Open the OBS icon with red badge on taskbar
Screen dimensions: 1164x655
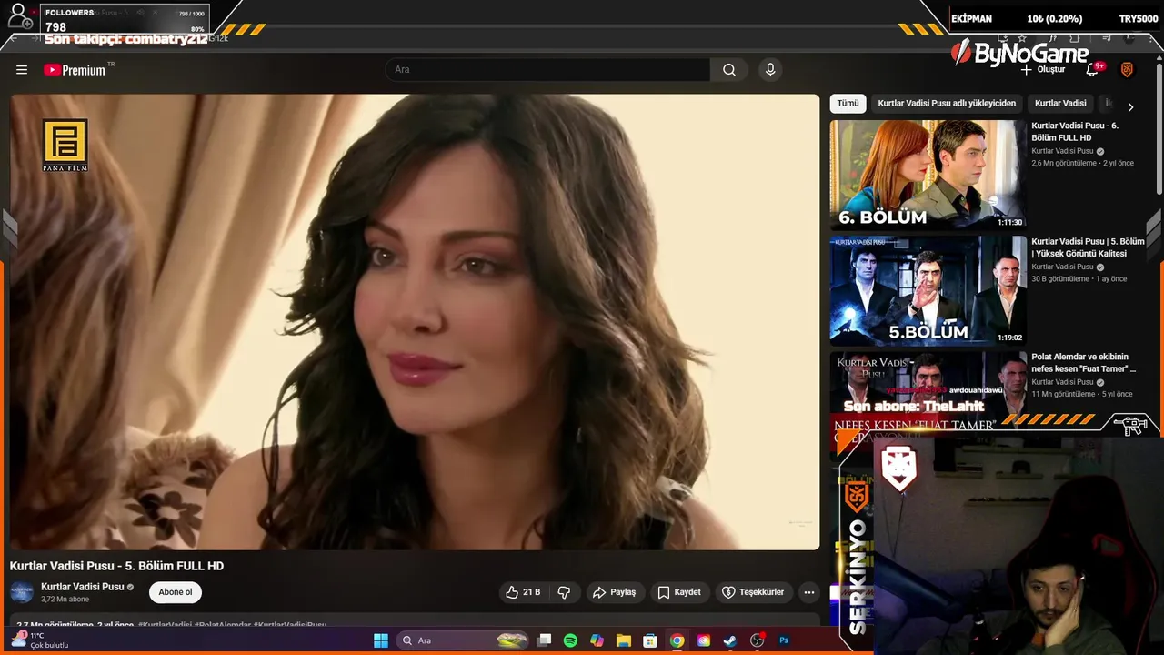[x=757, y=640]
